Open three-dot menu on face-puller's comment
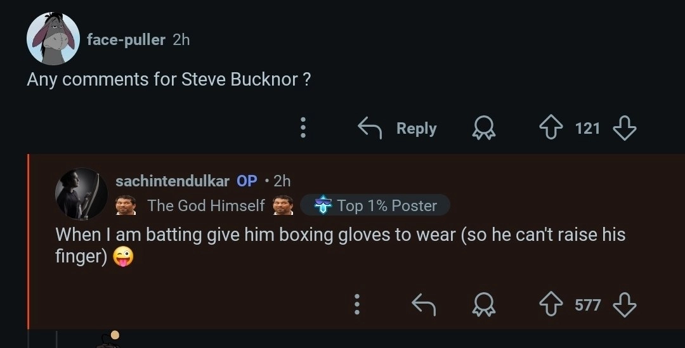 (303, 129)
